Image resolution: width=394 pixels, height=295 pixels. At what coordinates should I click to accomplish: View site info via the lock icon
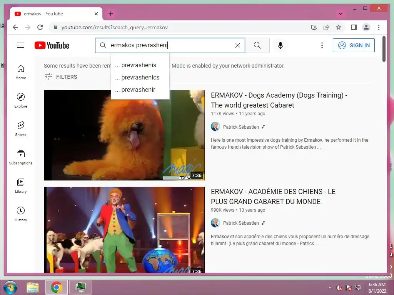pyautogui.click(x=55, y=27)
